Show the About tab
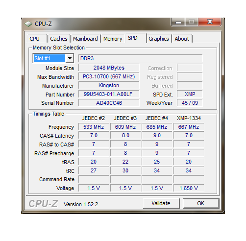This screenshot has width=246, height=241. click(182, 39)
